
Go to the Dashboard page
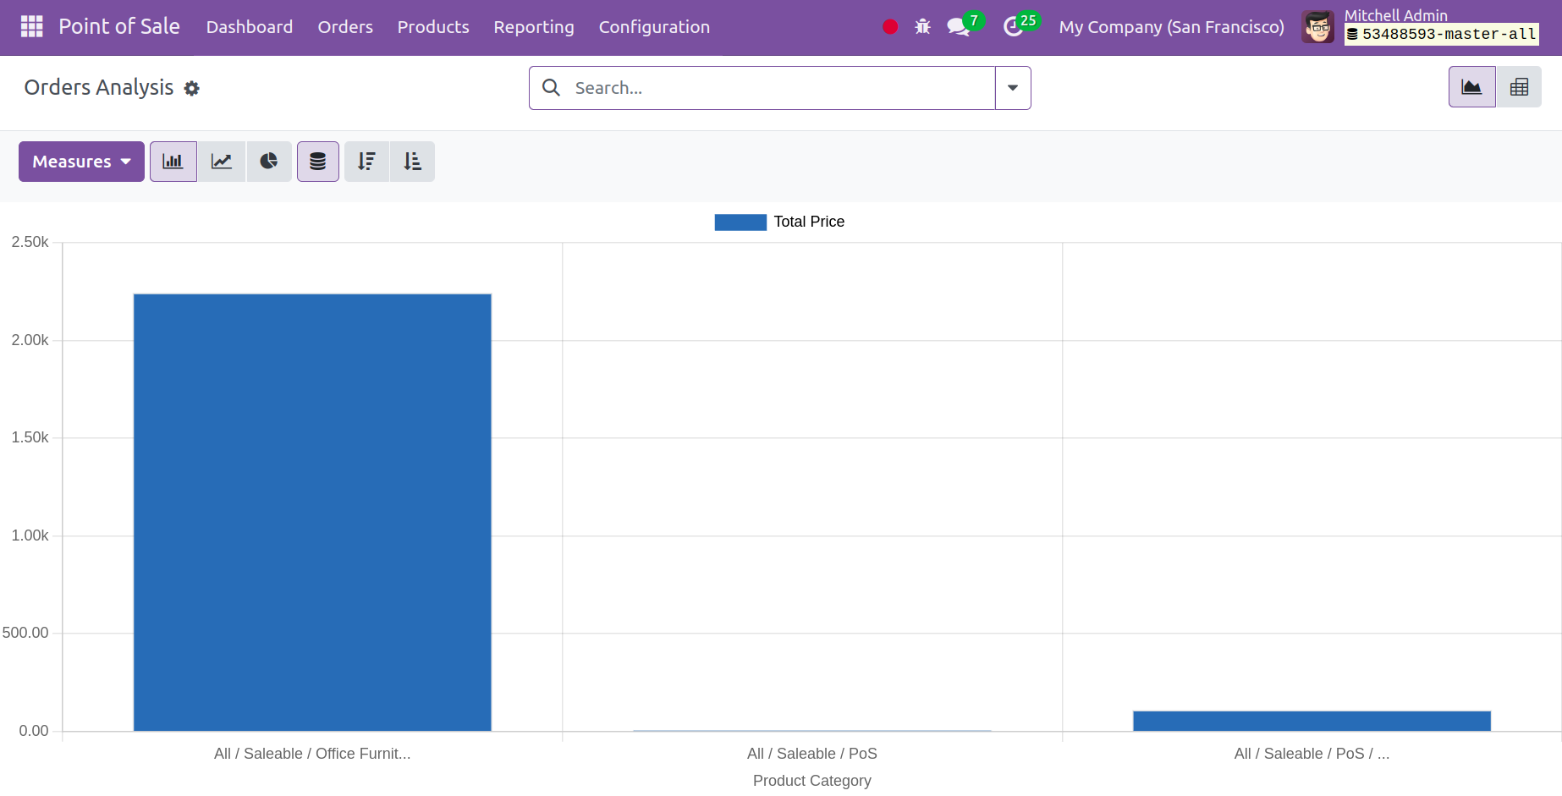[250, 27]
